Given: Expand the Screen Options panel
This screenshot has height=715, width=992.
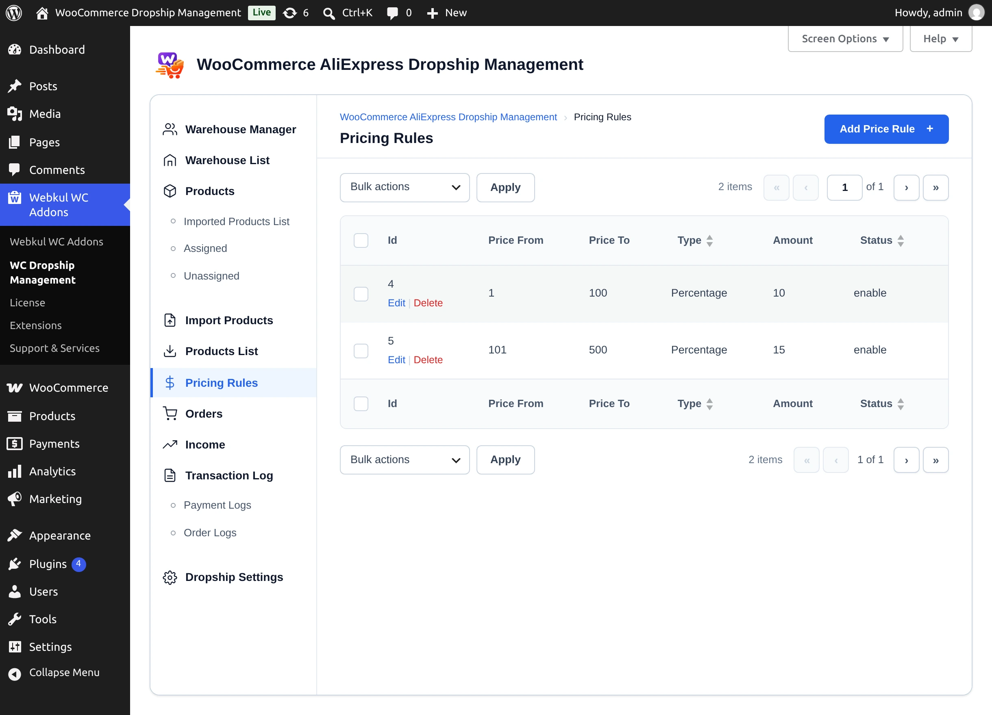Looking at the screenshot, I should [845, 39].
